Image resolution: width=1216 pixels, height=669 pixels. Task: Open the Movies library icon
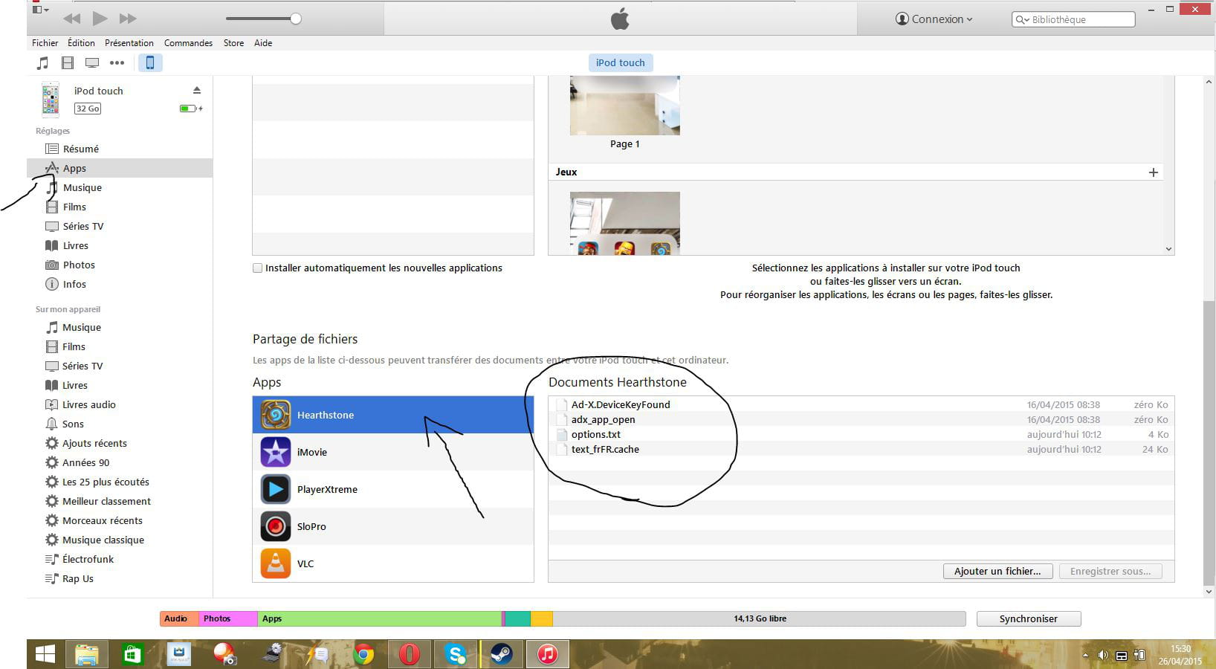pos(68,63)
